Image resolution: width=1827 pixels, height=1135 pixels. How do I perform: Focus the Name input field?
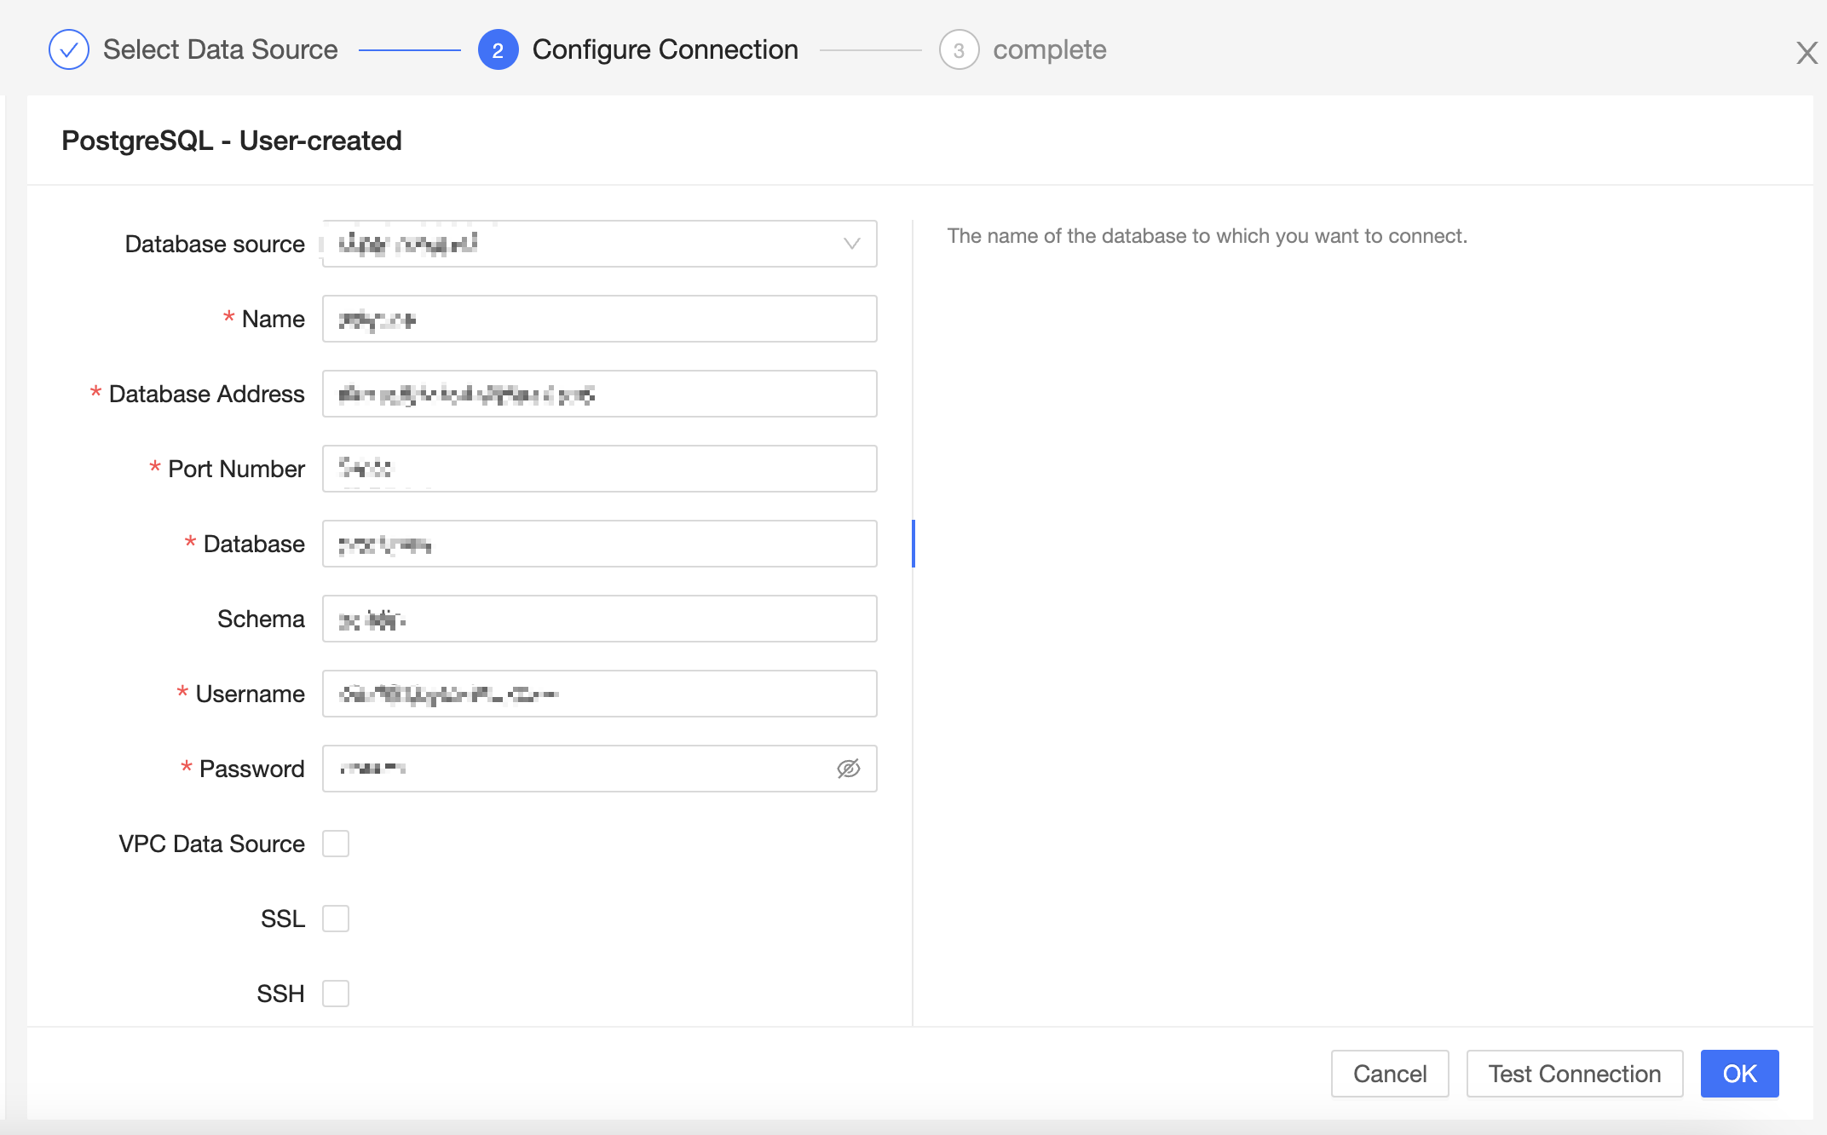(600, 319)
